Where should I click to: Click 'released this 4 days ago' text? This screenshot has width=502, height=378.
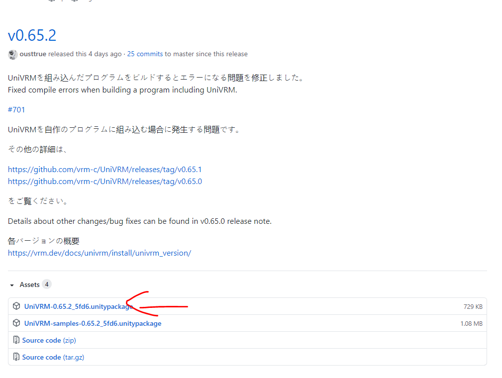[85, 54]
